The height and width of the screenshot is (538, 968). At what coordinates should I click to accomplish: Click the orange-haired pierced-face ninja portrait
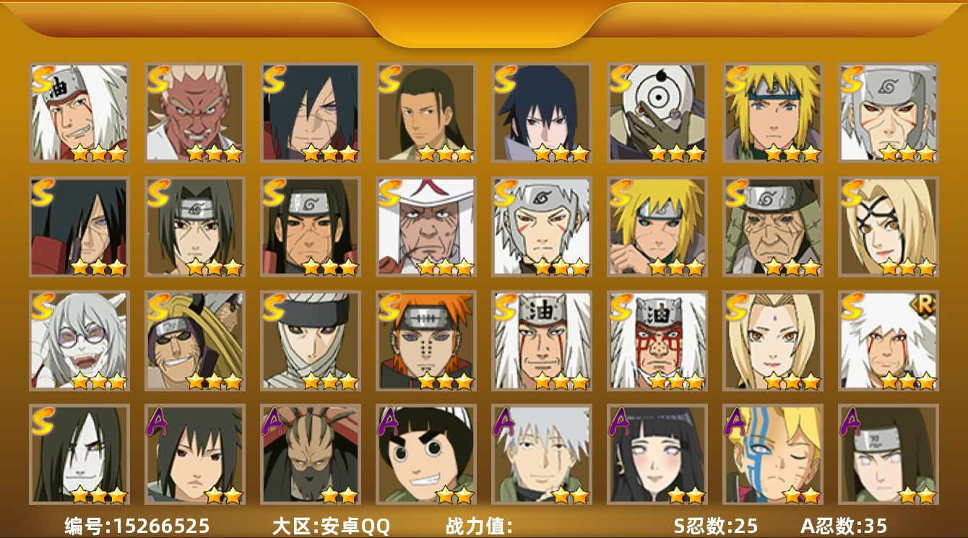tap(425, 341)
